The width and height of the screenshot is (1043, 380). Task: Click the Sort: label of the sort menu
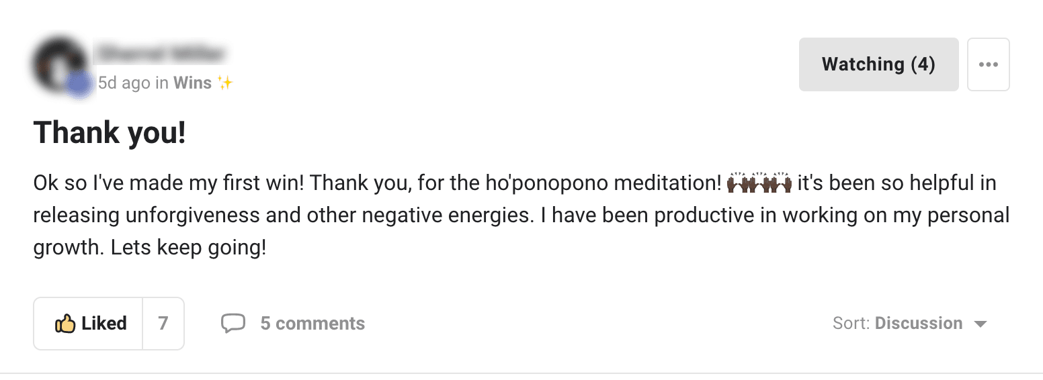[851, 324]
